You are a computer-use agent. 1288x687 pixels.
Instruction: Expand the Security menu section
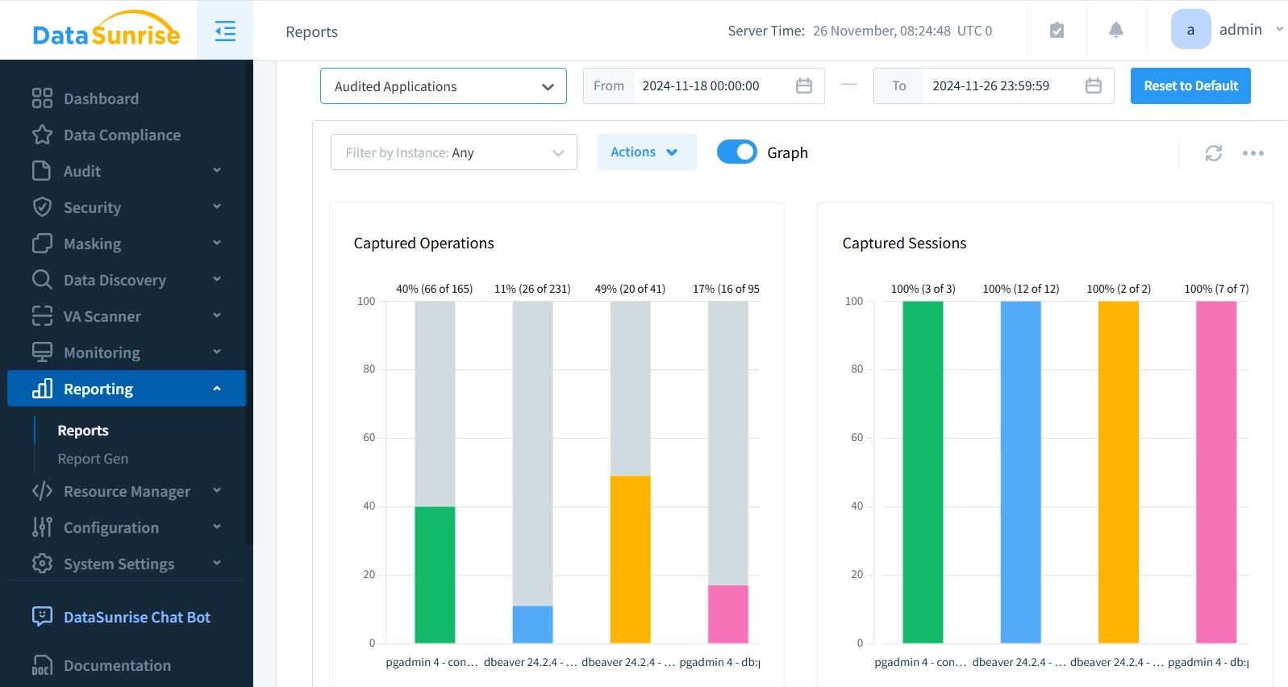(126, 207)
